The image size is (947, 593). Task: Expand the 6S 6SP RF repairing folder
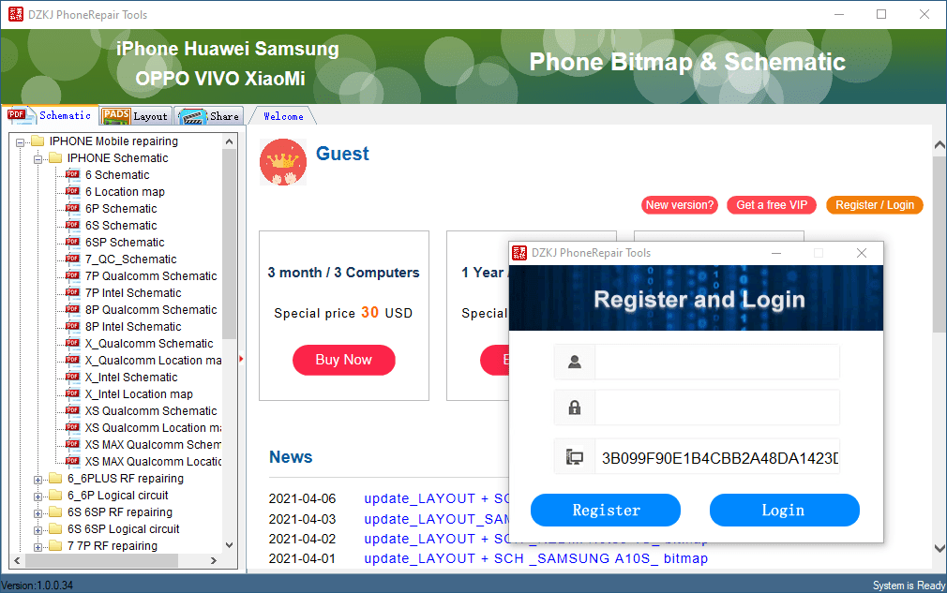(38, 514)
